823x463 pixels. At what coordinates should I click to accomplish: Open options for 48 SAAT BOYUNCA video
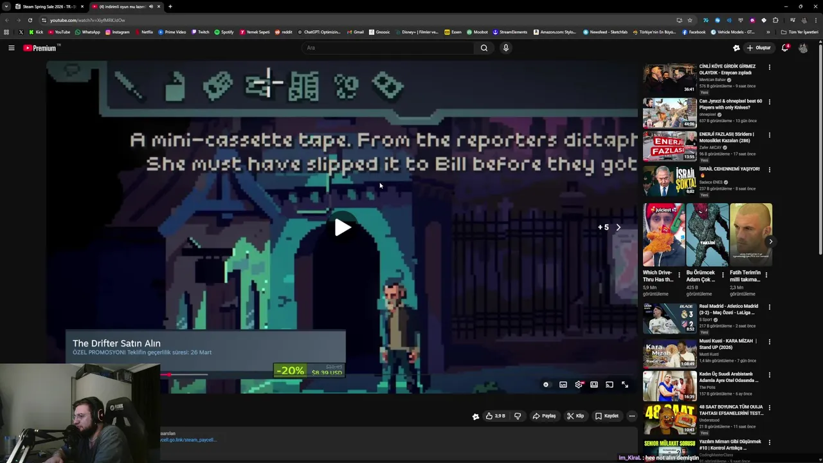(x=770, y=408)
